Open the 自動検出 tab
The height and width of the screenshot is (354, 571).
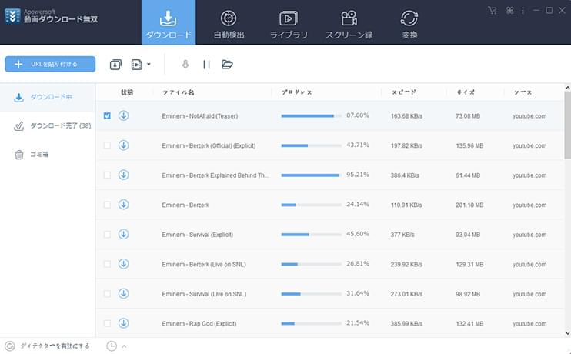click(x=229, y=22)
